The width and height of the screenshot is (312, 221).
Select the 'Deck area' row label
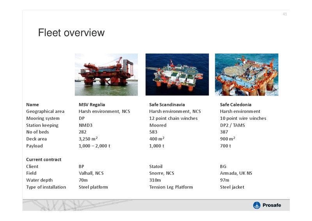[36, 139]
